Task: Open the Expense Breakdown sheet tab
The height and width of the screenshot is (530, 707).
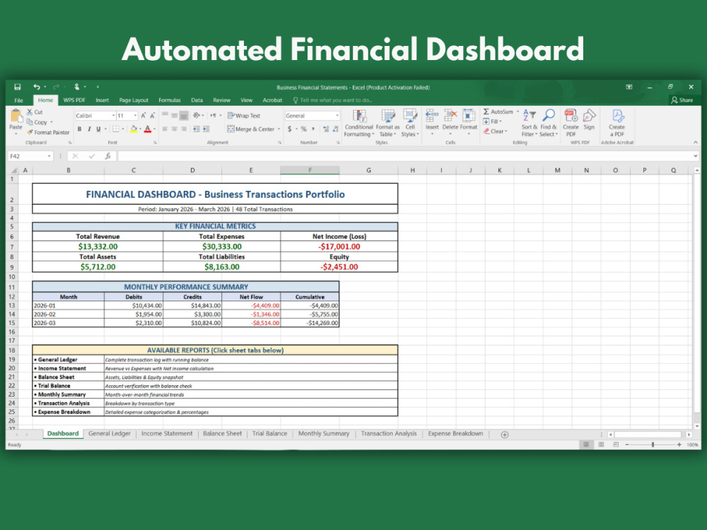Action: (455, 434)
